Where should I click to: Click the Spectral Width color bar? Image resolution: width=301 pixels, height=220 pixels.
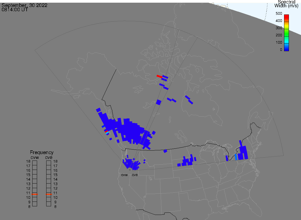pos(286,33)
